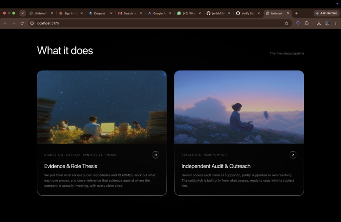This screenshot has height=222, width=341.
Task: Close the Sign in tab
Action: click(x=82, y=13)
